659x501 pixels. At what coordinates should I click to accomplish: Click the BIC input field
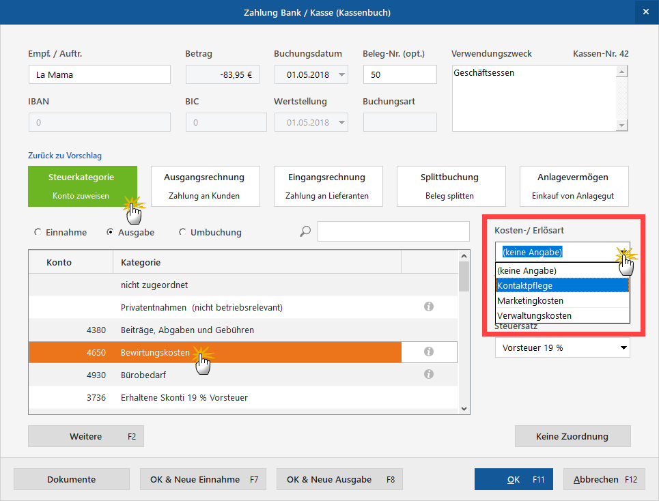coord(226,123)
